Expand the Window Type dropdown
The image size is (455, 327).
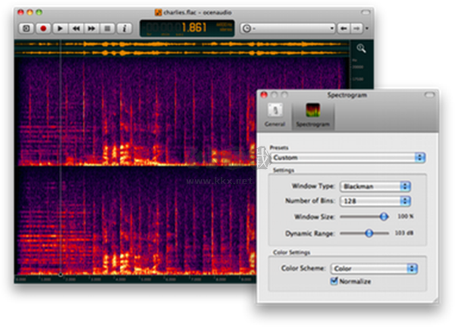[374, 186]
